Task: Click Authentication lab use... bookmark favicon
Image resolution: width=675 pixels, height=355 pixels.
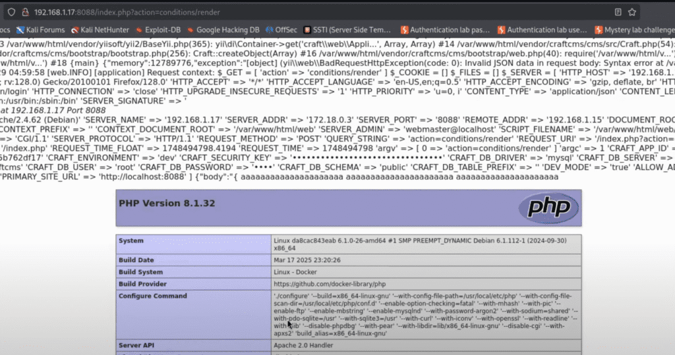Action: (x=502, y=30)
